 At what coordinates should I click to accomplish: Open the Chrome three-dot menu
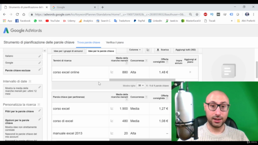[x=254, y=14]
